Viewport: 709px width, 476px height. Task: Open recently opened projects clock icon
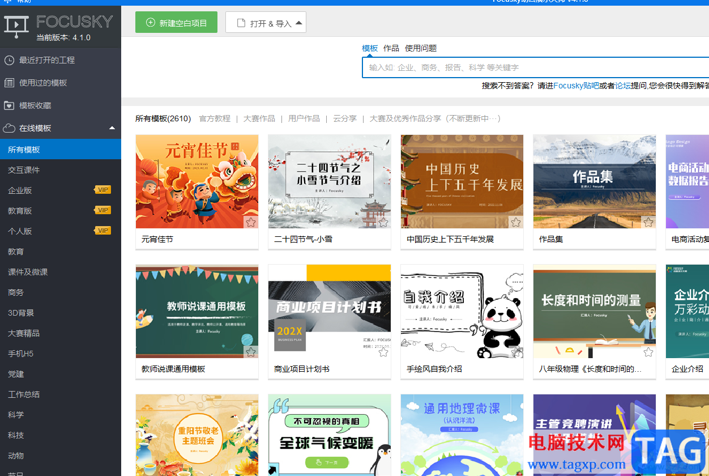(x=9, y=60)
